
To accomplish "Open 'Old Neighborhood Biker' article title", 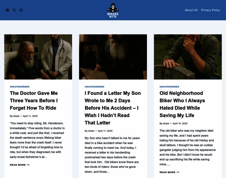I will click(182, 104).
